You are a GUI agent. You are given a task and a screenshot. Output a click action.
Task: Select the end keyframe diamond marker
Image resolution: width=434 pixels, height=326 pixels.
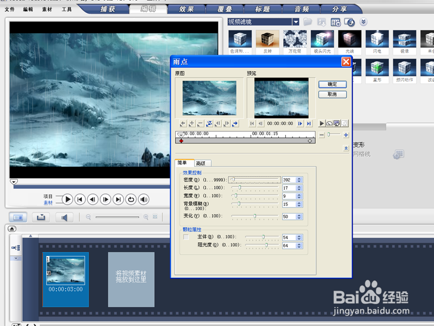[x=310, y=141]
